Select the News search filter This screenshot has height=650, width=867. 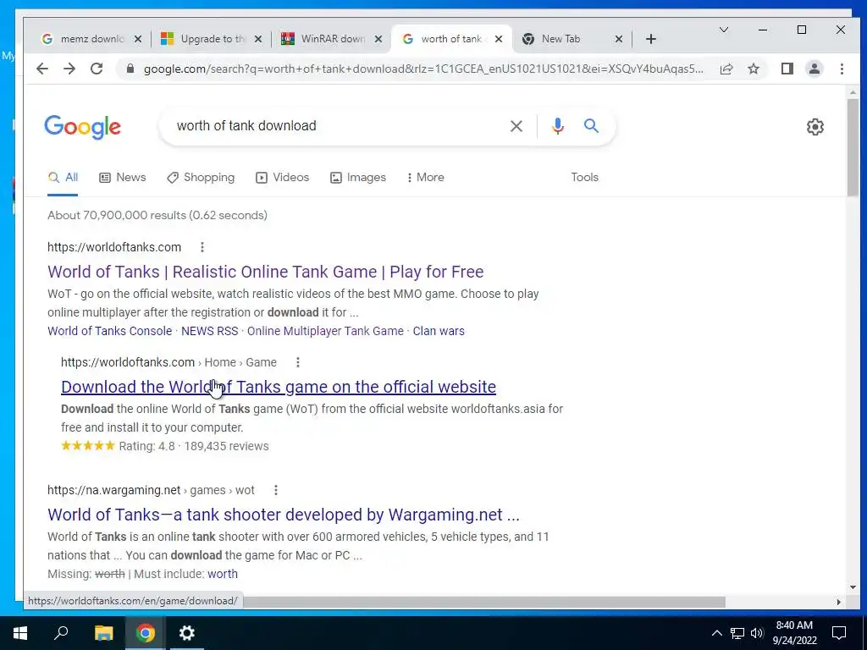click(123, 178)
